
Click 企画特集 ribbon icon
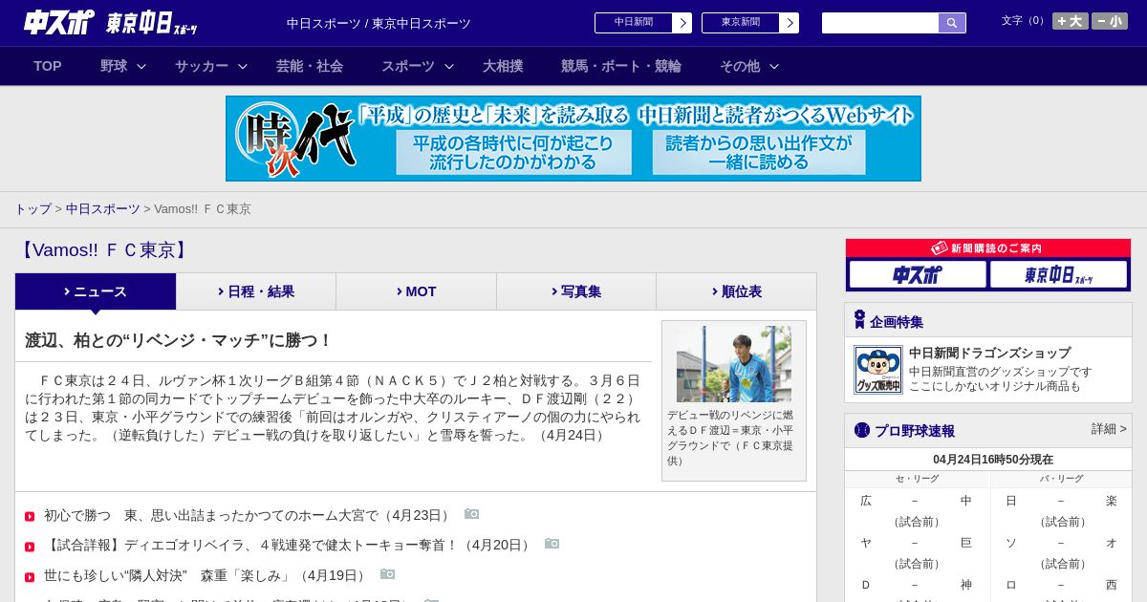click(859, 320)
